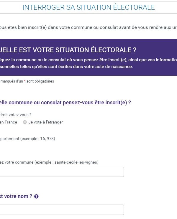Viewport: 177px width, 219px height.
Task: Focus the "votre nom" text input field
Action: point(62,210)
